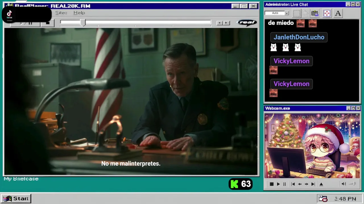Click the red arrows fullscreen icon
The image size is (364, 204).
(327, 13)
